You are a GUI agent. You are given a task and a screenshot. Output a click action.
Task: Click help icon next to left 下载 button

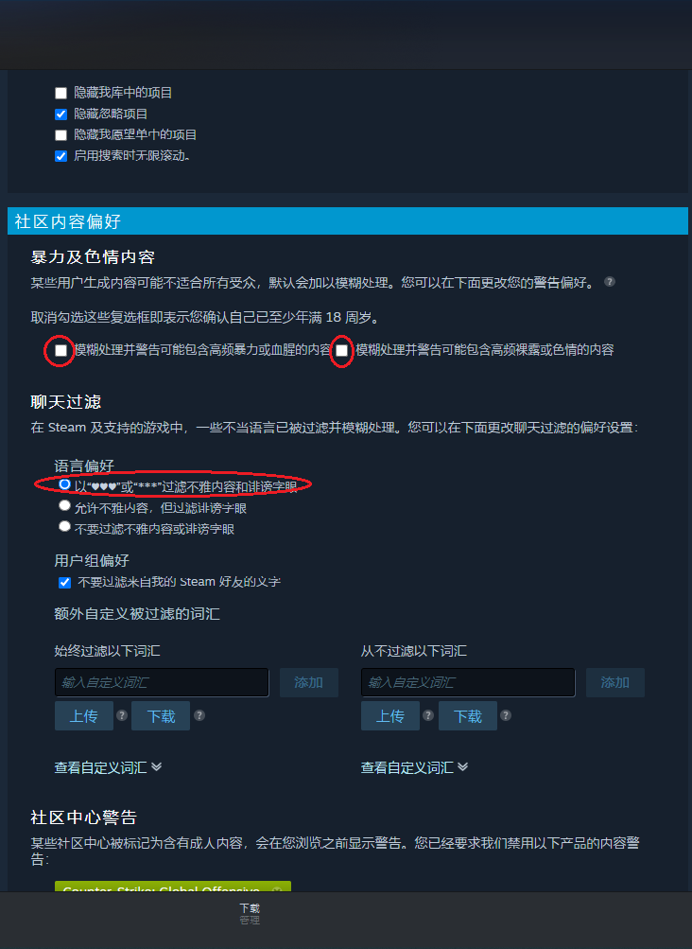[199, 715]
